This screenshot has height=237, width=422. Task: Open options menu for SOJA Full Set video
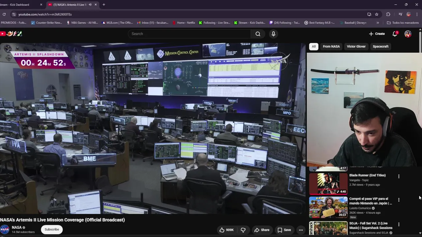[x=399, y=224]
